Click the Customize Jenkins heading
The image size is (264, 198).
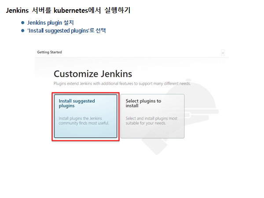click(93, 74)
